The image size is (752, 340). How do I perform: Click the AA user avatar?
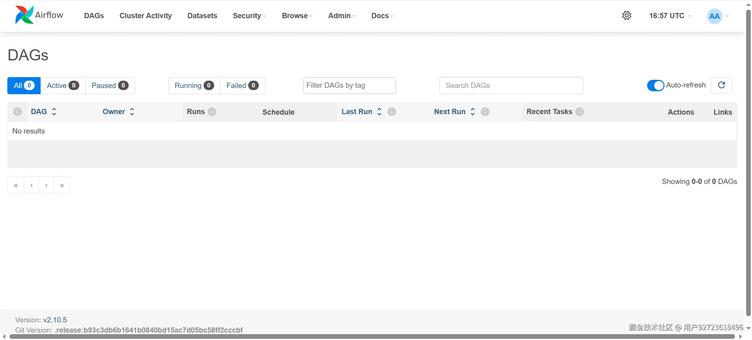coord(714,16)
